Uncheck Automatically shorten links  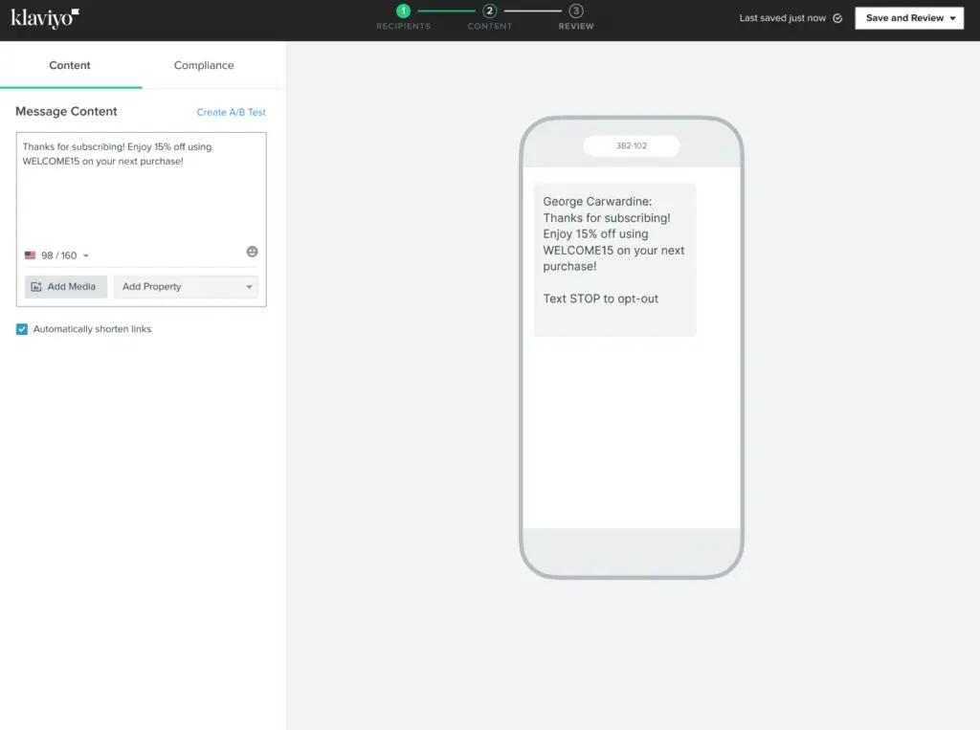coord(21,328)
